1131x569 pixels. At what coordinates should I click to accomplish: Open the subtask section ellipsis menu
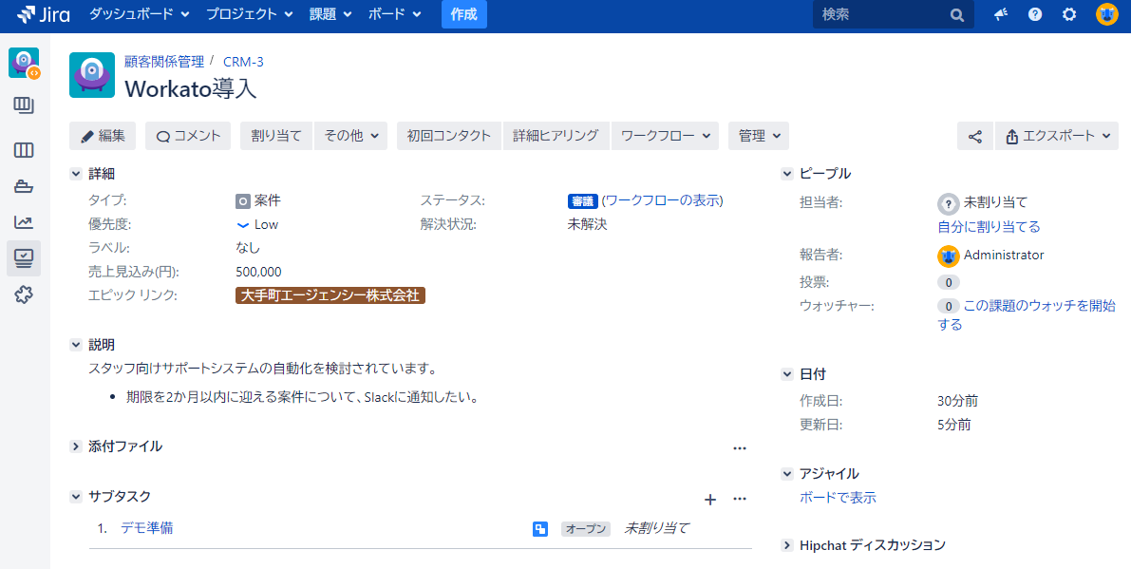click(x=740, y=499)
